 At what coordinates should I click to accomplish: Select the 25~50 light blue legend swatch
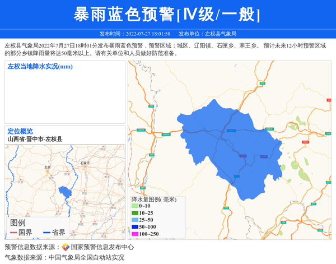click(x=134, y=220)
